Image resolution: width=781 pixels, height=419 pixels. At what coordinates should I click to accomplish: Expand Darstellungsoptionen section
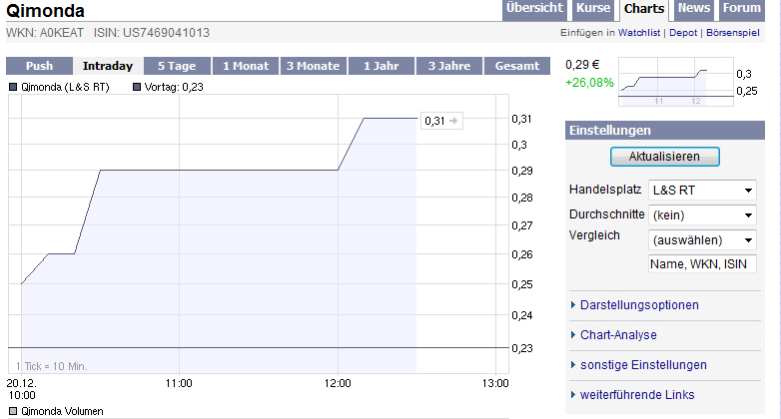[639, 305]
